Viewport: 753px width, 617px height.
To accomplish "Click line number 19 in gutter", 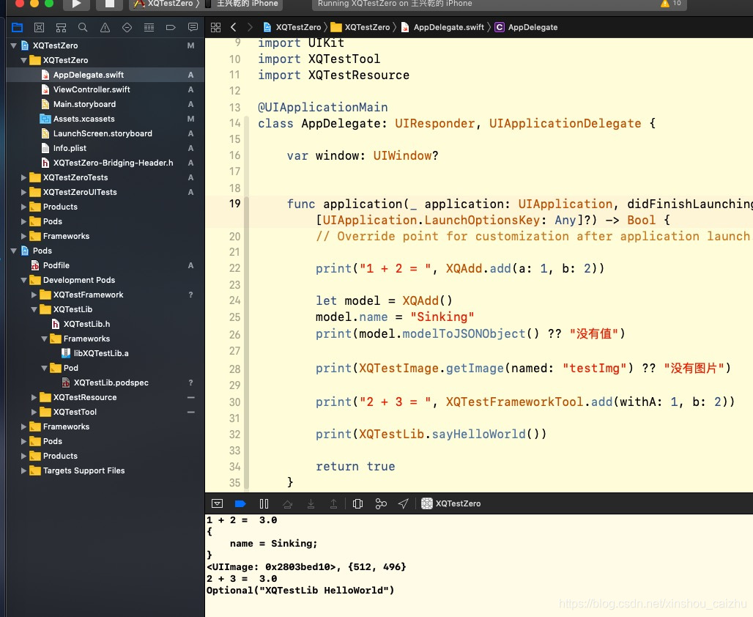I will [234, 204].
